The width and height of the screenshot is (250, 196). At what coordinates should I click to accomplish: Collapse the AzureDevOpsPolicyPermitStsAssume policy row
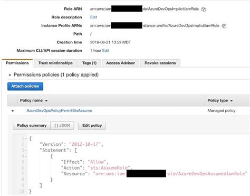(x=13, y=111)
